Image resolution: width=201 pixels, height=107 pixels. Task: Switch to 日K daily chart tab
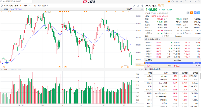coord(21,5)
